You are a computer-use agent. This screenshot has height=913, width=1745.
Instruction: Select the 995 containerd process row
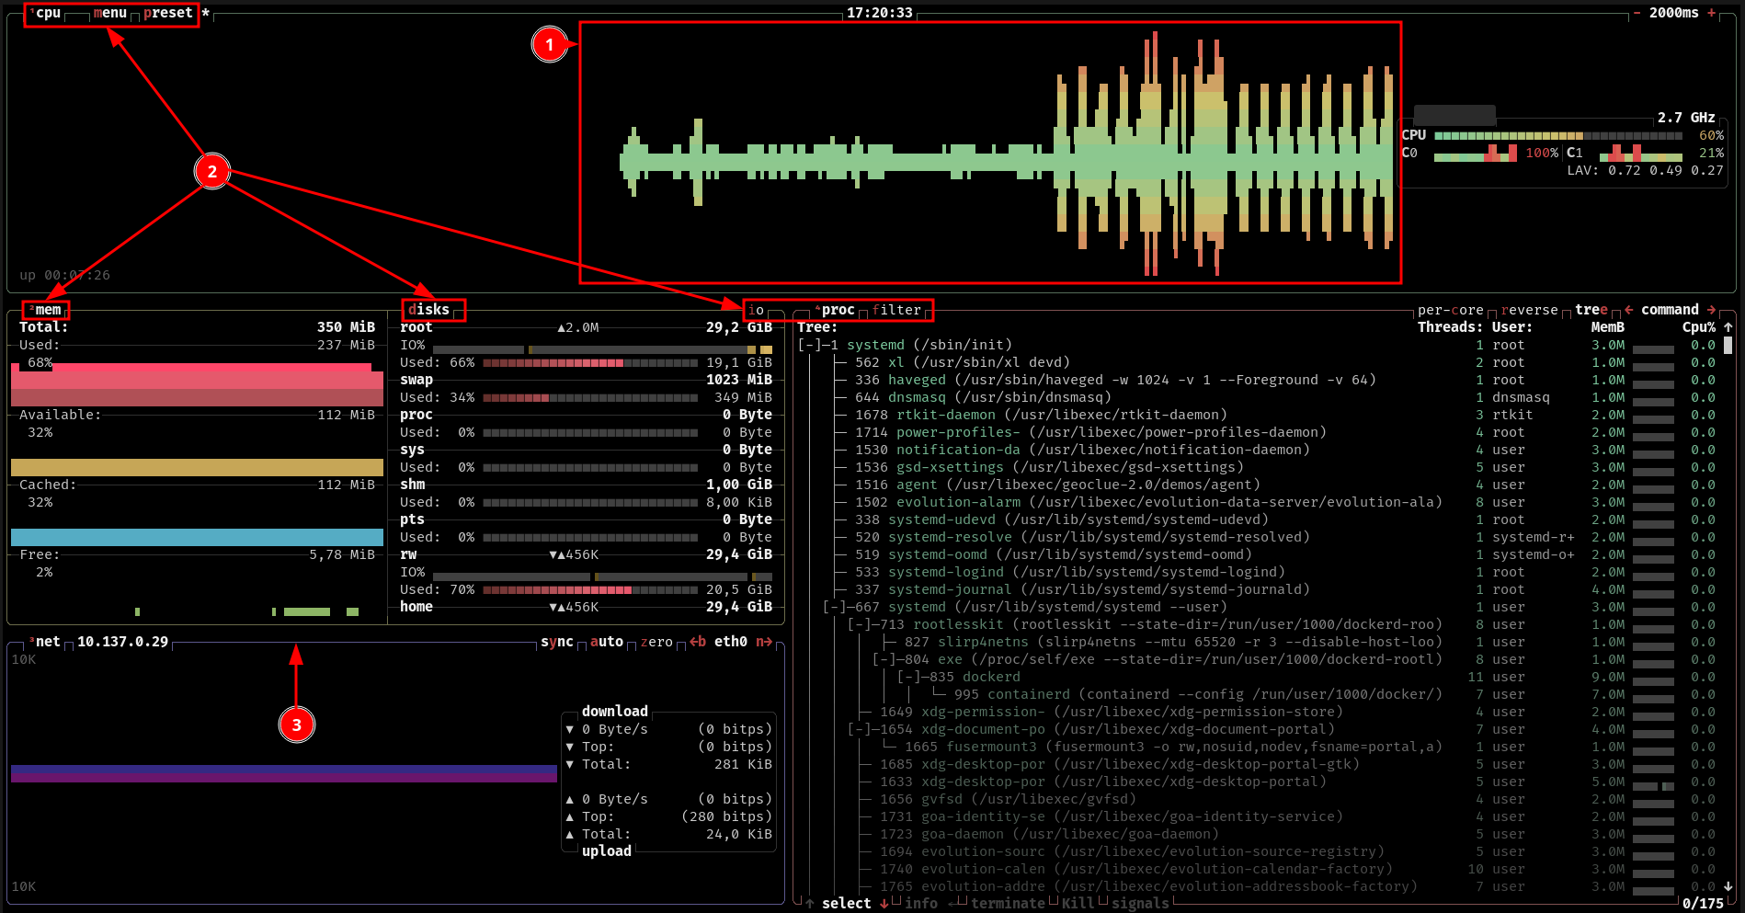coord(1258,694)
